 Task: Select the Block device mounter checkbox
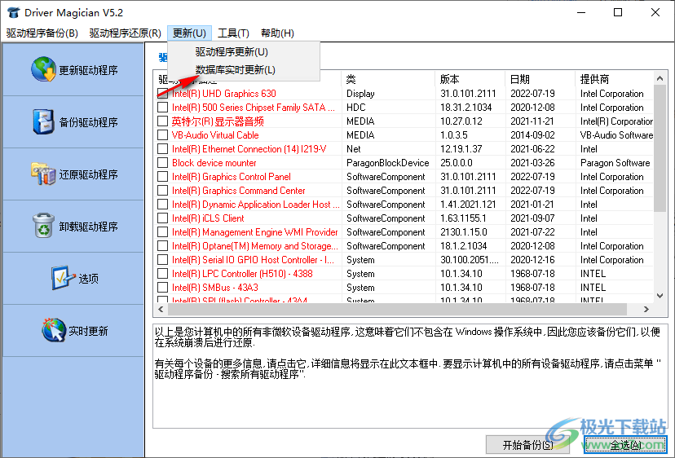click(x=163, y=163)
